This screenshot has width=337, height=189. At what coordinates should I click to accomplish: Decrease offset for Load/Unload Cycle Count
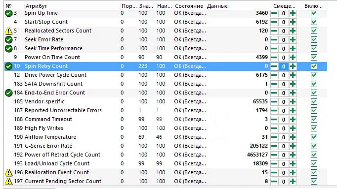[x=274, y=164]
